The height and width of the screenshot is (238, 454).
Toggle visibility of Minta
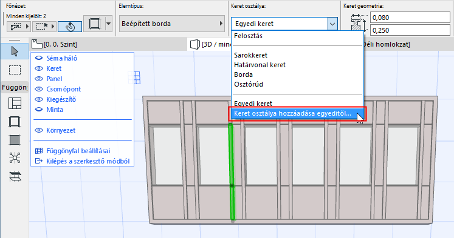[x=39, y=110]
